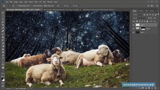The image size is (160, 90).
Task: Switch to the Paths tab
Action: point(146,11)
